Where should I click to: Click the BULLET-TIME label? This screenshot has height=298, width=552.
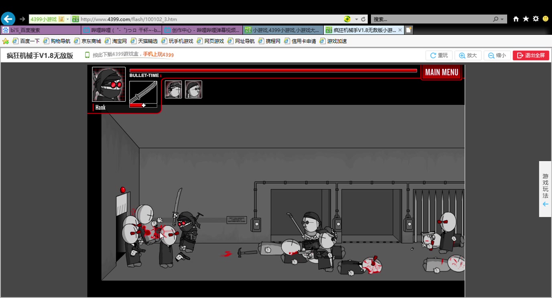144,75
